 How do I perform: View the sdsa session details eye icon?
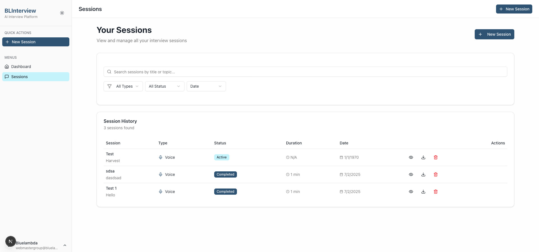click(411, 174)
